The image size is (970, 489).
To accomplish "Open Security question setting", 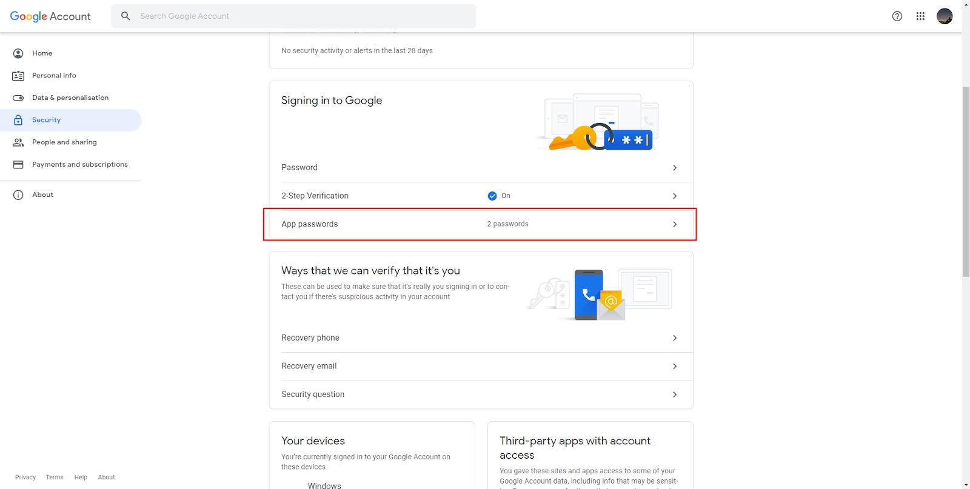I will (x=481, y=394).
